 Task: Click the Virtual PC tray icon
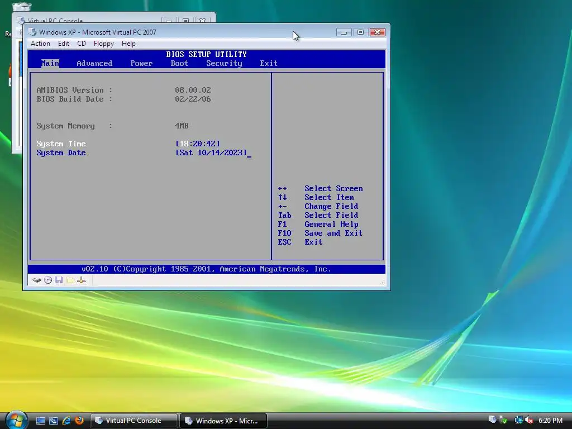(x=492, y=420)
